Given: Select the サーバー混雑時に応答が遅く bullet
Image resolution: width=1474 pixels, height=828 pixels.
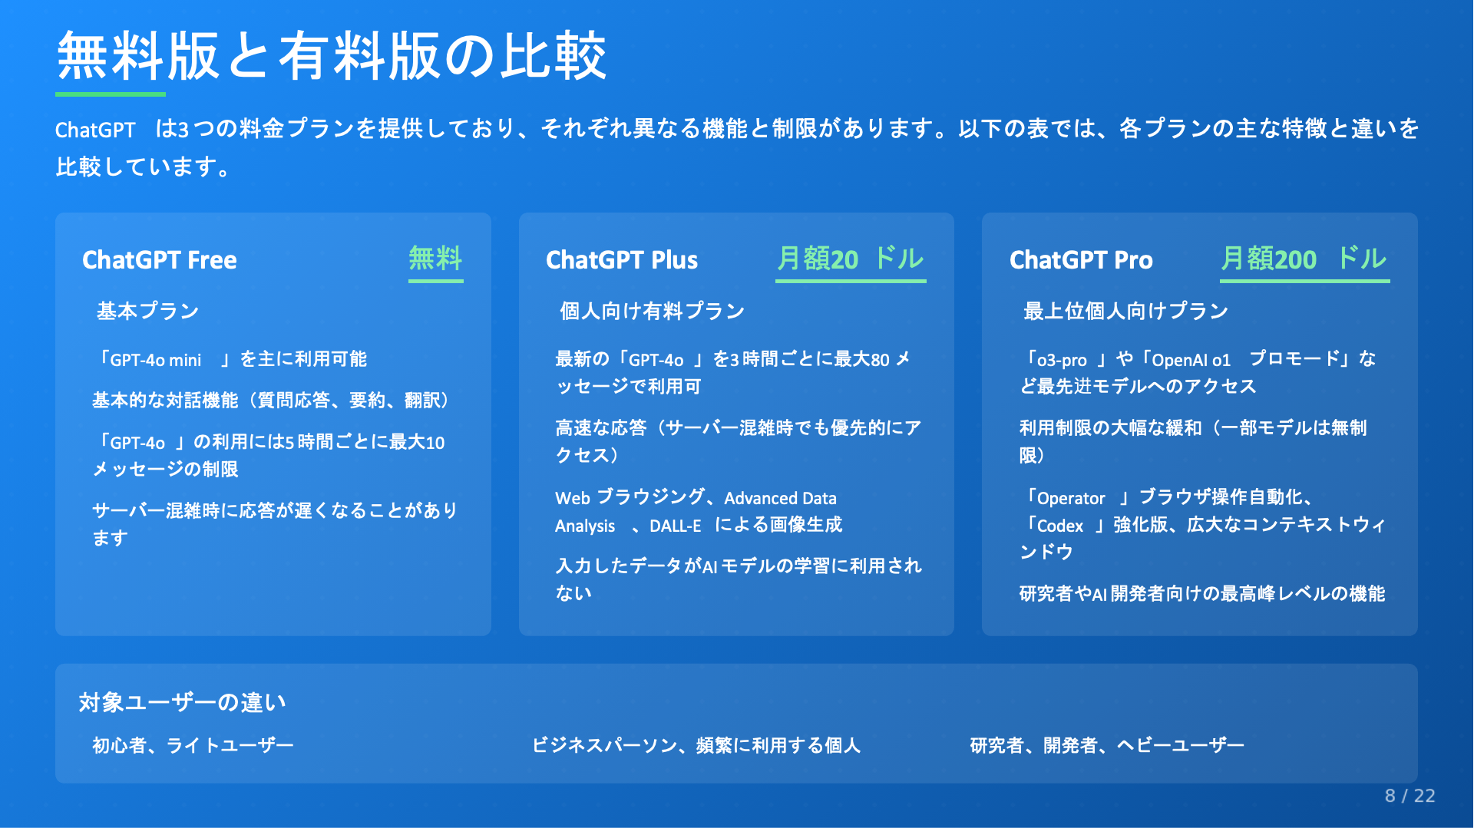Looking at the screenshot, I should pos(275,524).
